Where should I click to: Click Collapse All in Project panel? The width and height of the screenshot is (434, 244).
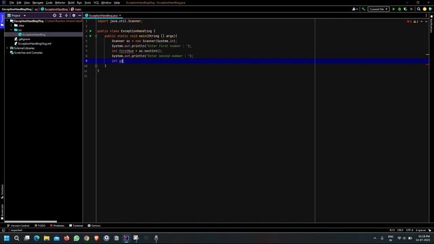[x=66, y=16]
